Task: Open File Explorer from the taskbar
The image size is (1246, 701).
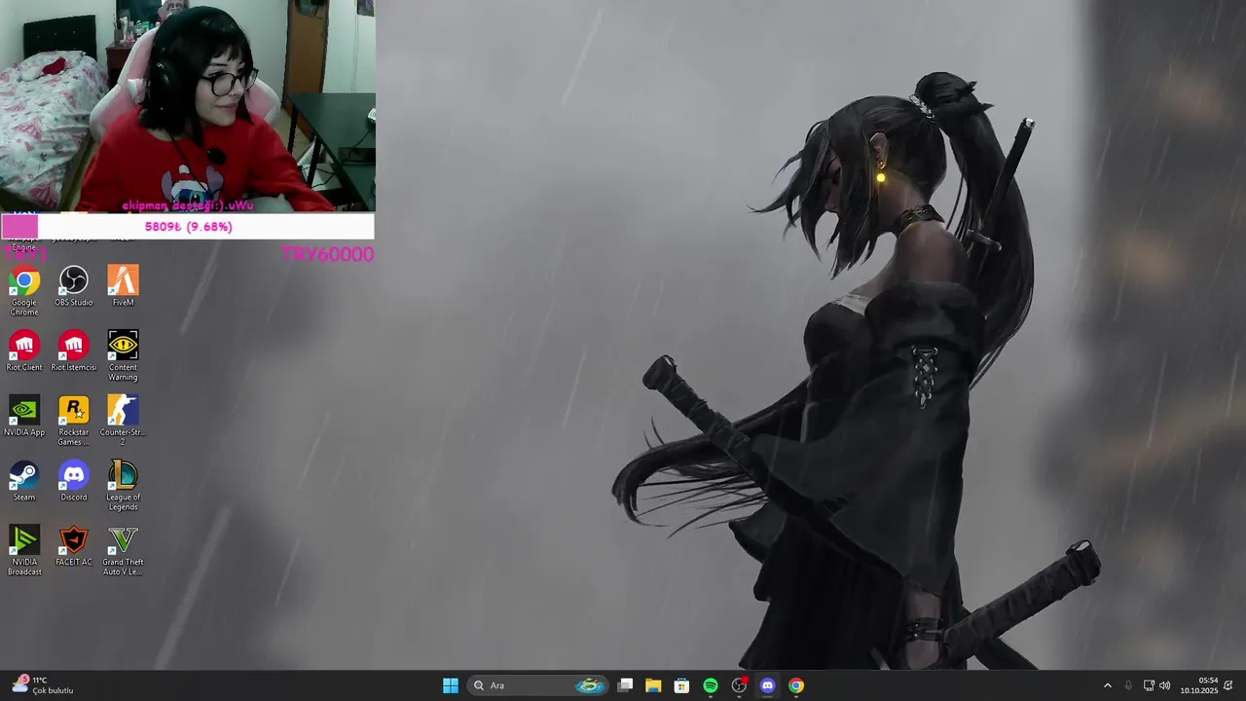Action: coord(653,685)
